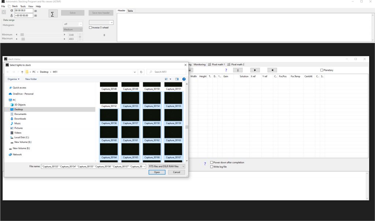Click the declination delta input field

pos(24,16)
